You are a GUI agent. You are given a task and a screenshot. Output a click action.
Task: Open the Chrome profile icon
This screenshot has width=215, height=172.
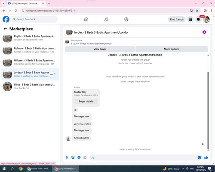click(205, 11)
